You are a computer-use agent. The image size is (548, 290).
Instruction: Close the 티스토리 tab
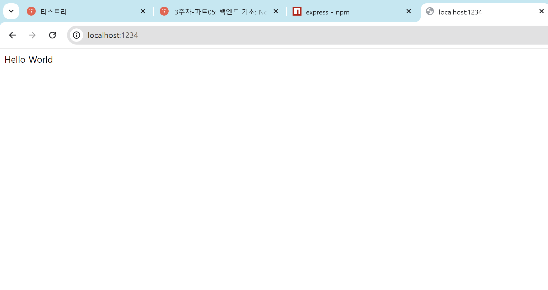[x=143, y=11]
